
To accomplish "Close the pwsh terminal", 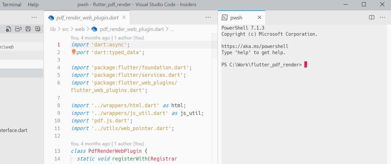I will click(x=259, y=17).
